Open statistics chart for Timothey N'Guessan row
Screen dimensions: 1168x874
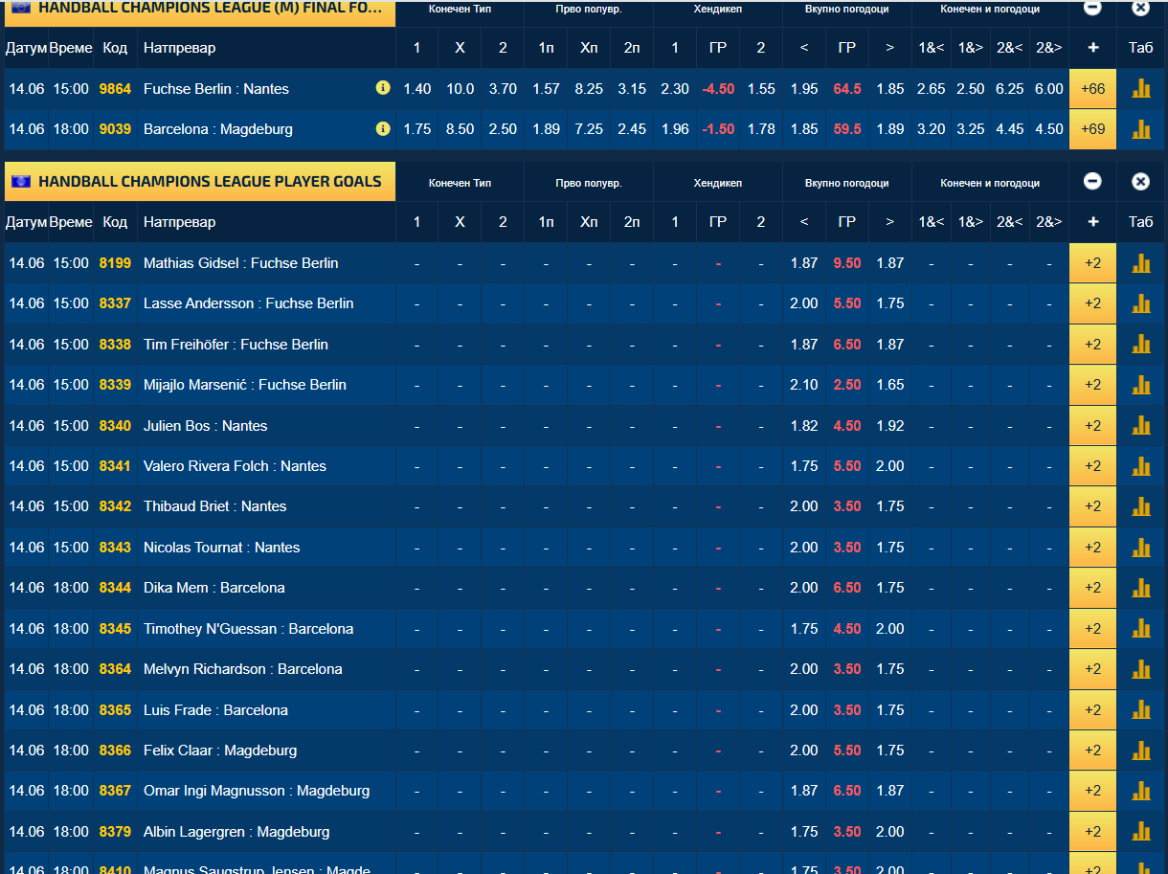click(x=1141, y=628)
